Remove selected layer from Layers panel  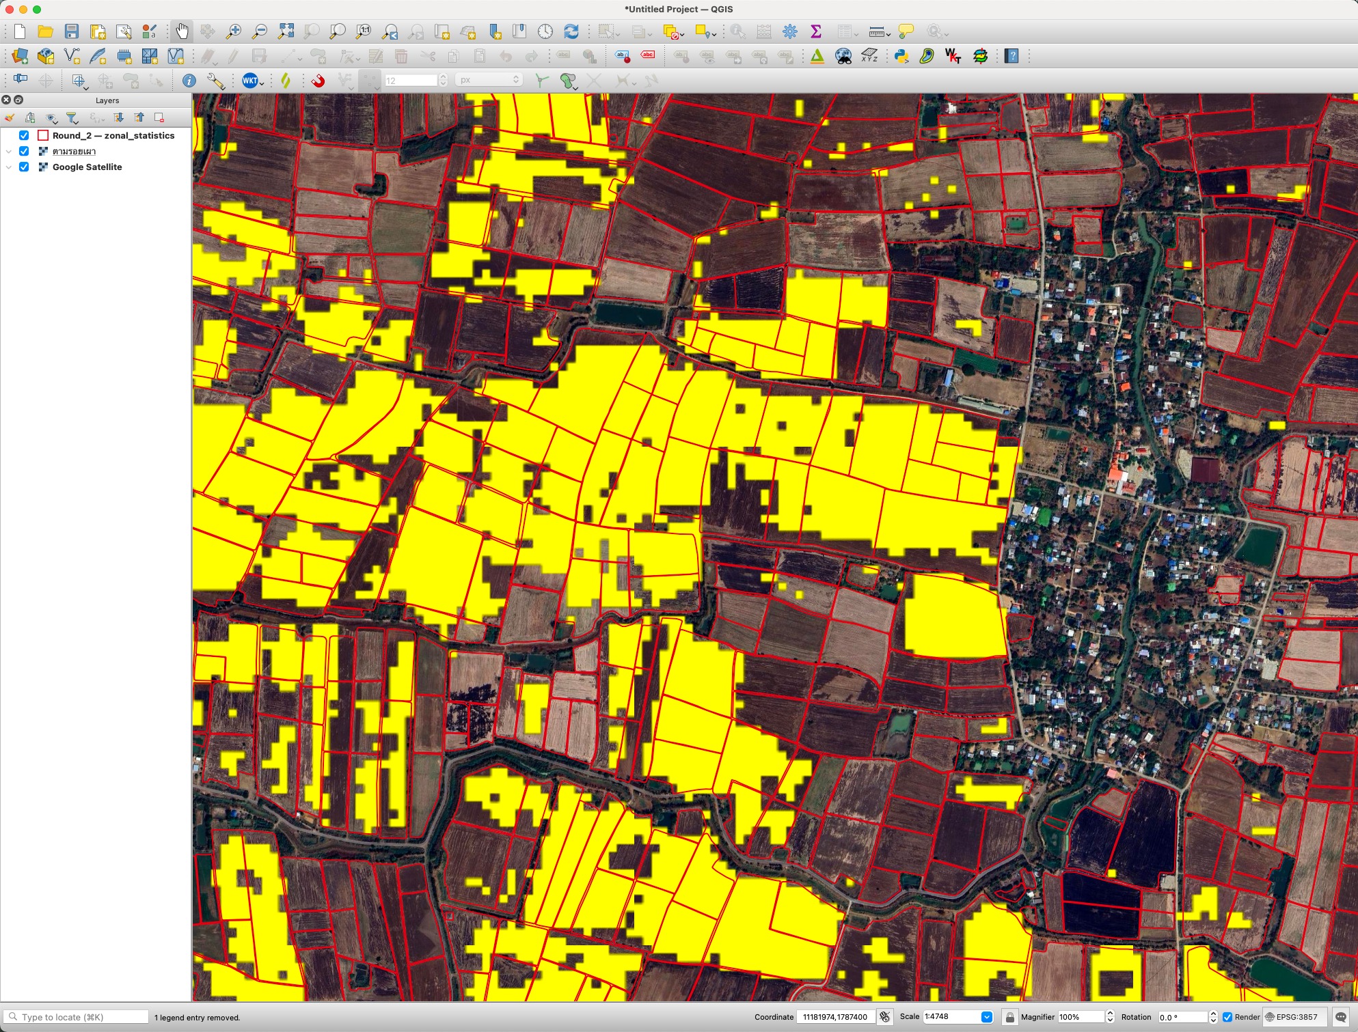(159, 117)
